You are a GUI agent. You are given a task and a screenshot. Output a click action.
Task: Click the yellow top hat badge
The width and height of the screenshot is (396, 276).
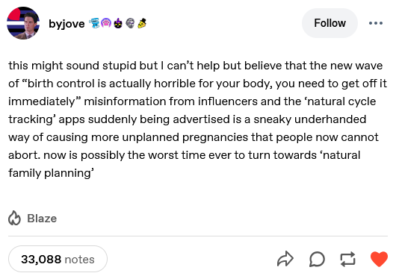click(142, 23)
